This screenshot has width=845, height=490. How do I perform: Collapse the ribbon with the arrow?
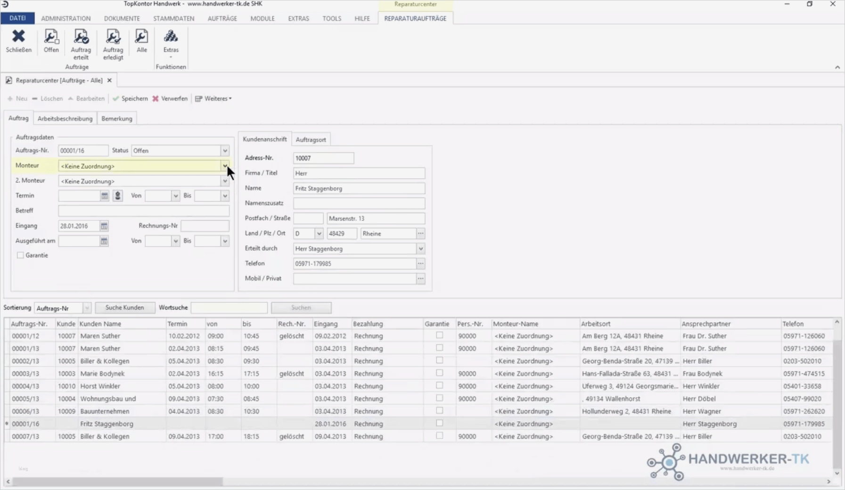click(x=837, y=67)
